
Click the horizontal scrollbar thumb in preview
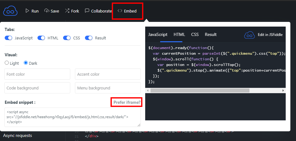pyautogui.click(x=200, y=91)
